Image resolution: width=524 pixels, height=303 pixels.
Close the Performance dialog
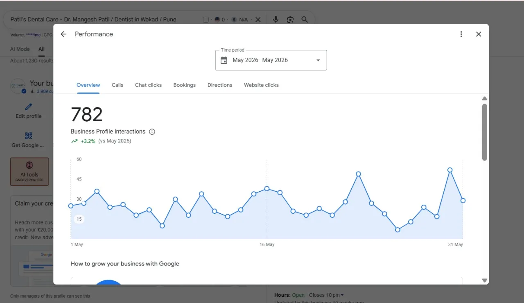coord(479,34)
